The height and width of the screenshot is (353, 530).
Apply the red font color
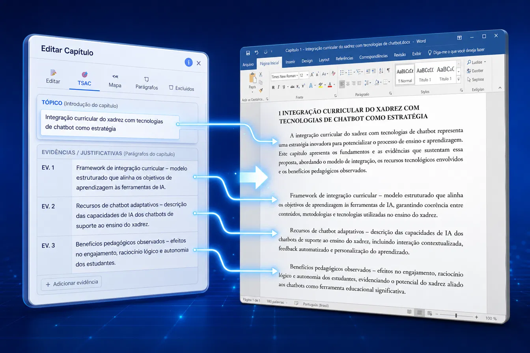[330, 85]
